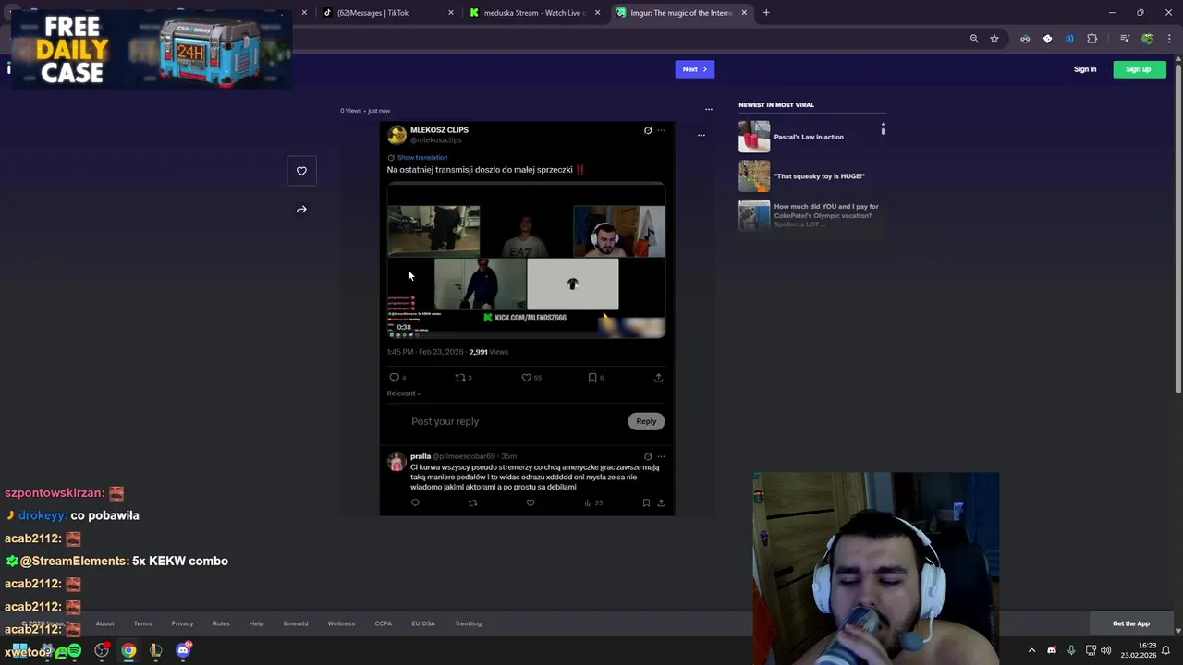Open the Chrome three-dot menu
Image resolution: width=1183 pixels, height=665 pixels.
click(1169, 39)
